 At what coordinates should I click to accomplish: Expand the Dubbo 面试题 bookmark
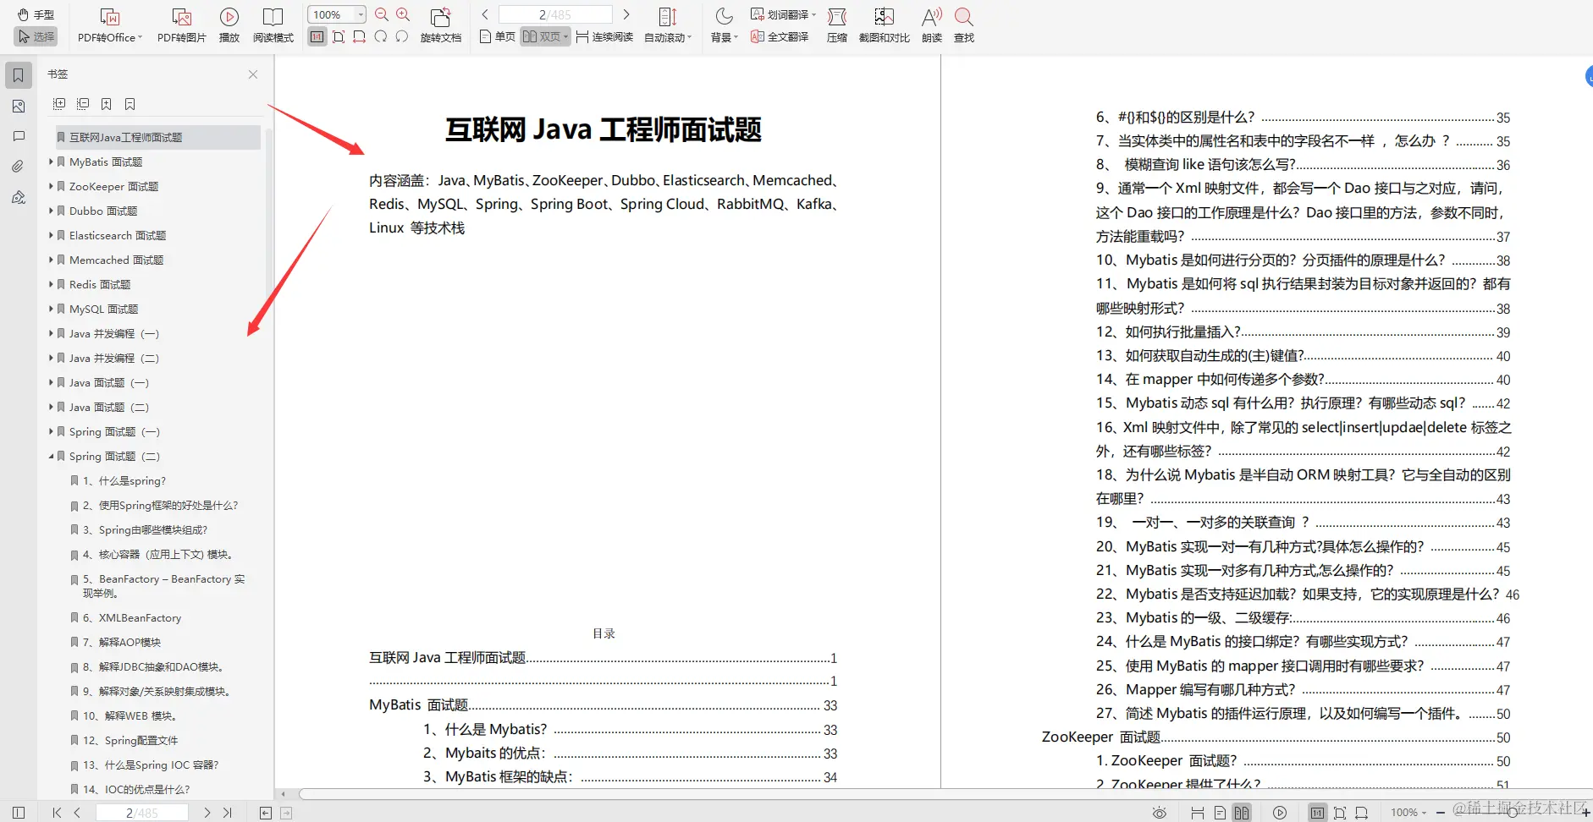click(x=51, y=211)
